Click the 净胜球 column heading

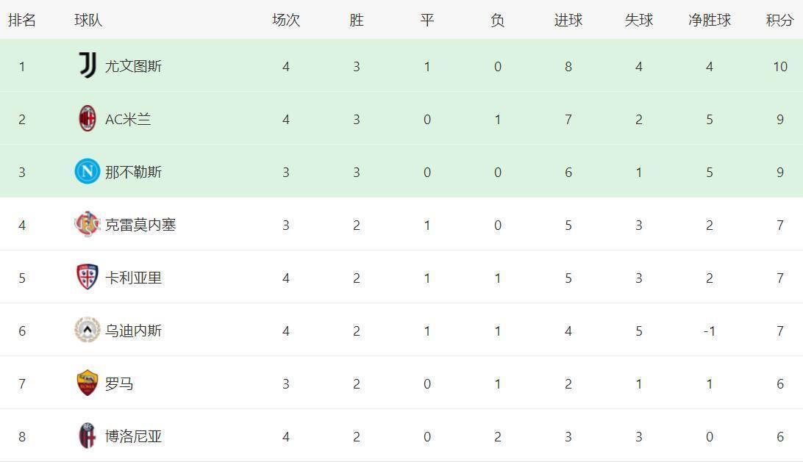click(x=709, y=21)
